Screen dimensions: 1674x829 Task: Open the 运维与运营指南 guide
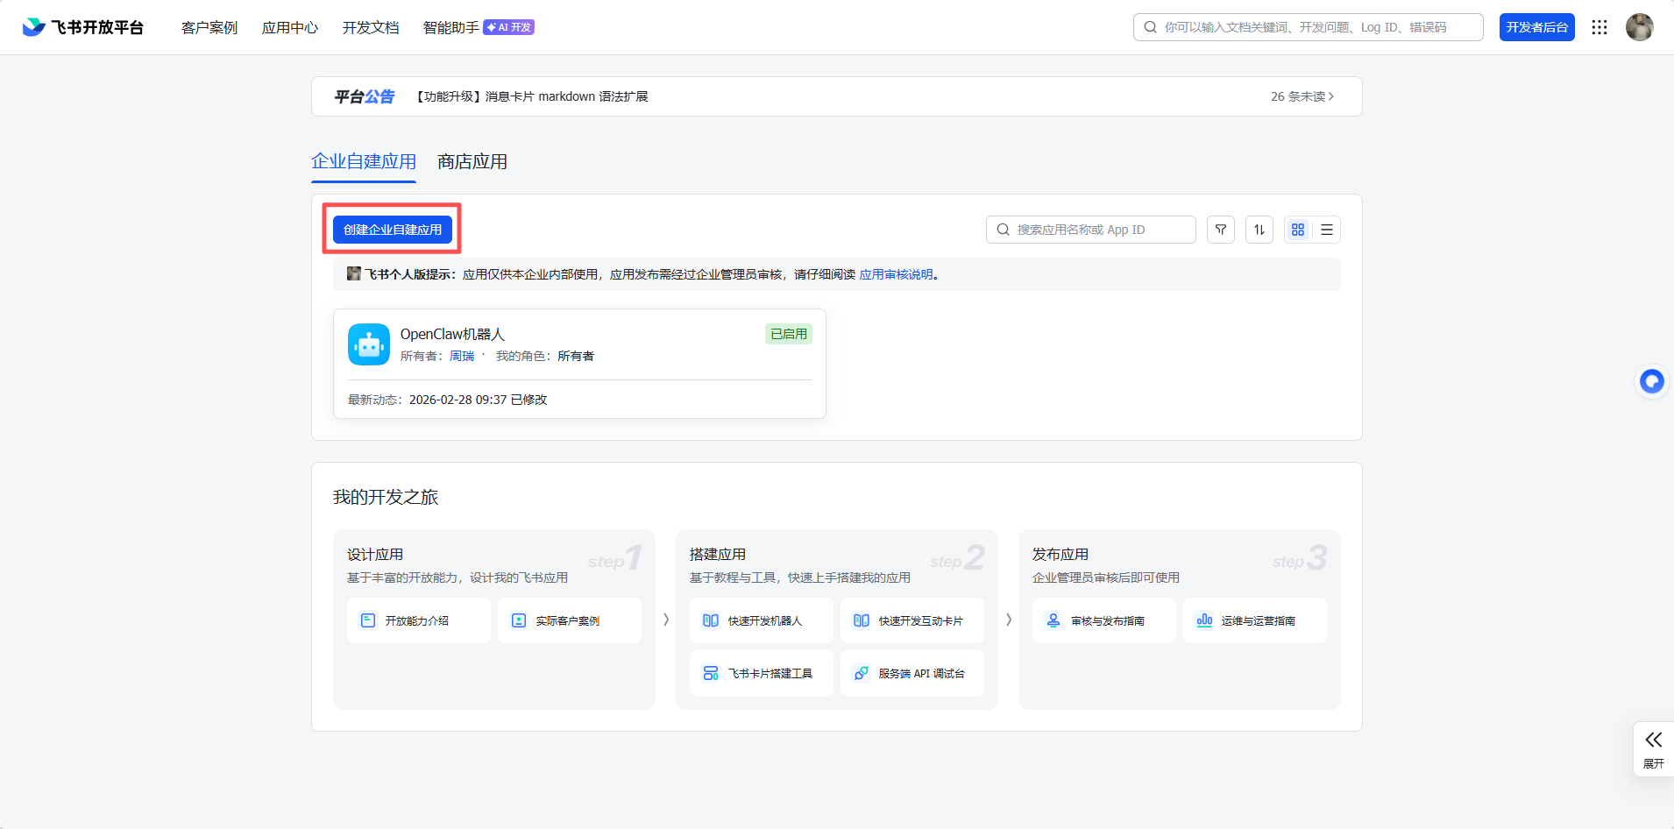coord(1255,620)
